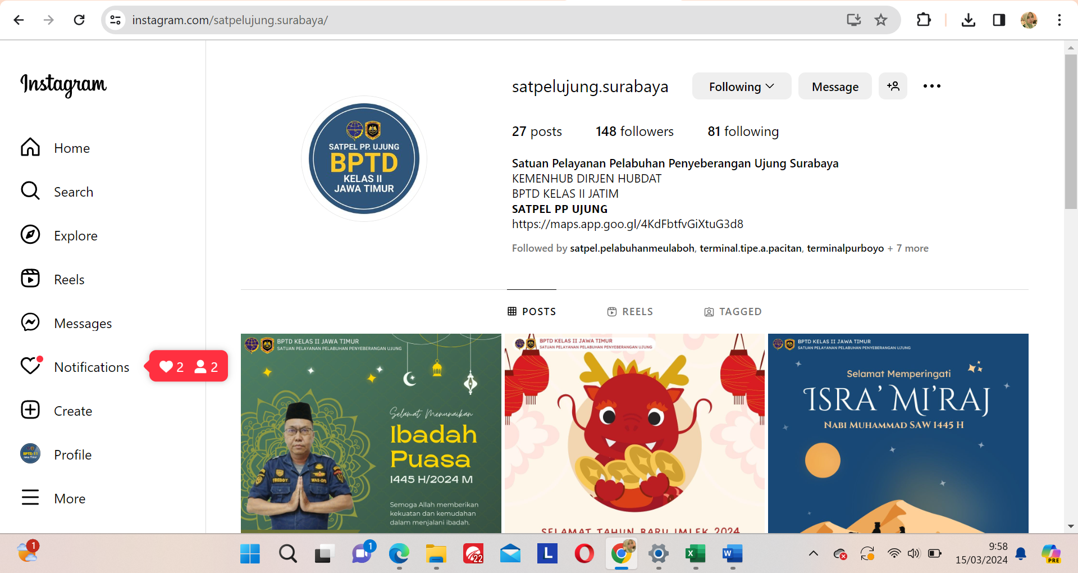Open Messages in the sidebar
Viewport: 1078px width, 573px height.
(31, 323)
